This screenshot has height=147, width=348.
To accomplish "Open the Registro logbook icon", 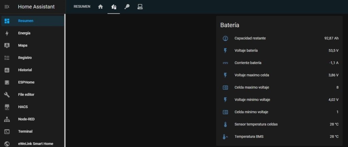I will pos(7,58).
